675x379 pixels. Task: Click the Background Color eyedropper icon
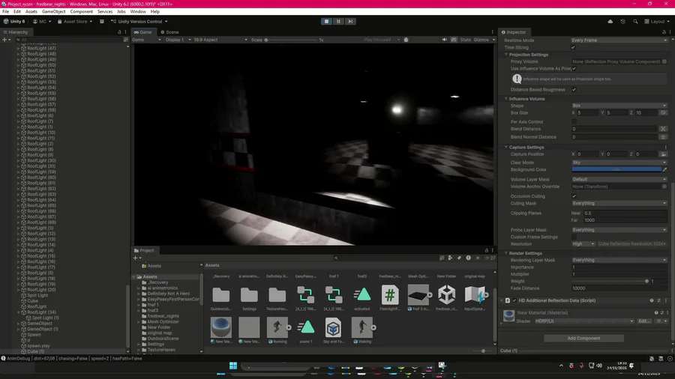click(x=664, y=170)
